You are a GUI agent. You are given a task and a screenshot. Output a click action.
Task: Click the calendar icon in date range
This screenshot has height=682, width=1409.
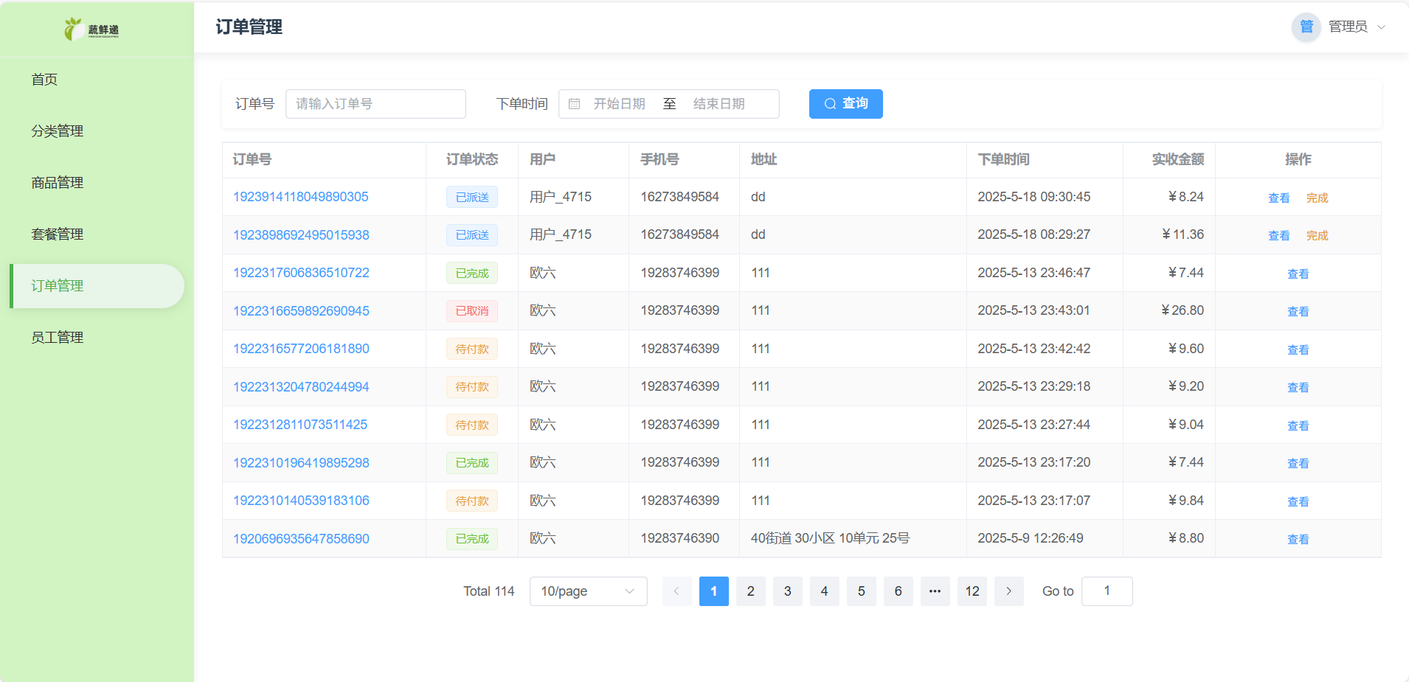[575, 104]
